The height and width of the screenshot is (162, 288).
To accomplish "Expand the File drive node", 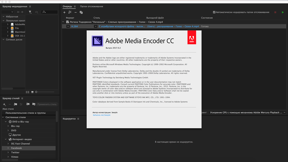I will (x=8, y=28).
